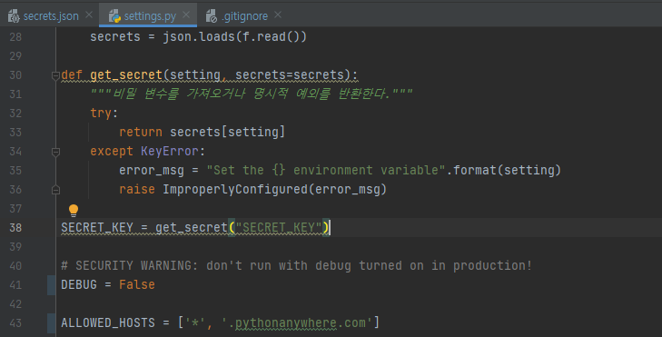The image size is (662, 337).
Task: Click the yellow intention lightbulb icon
Action: click(74, 210)
